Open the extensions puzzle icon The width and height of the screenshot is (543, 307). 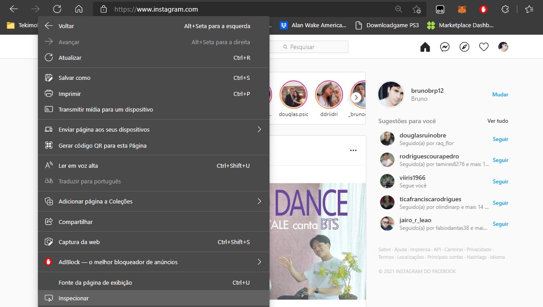[x=505, y=9]
